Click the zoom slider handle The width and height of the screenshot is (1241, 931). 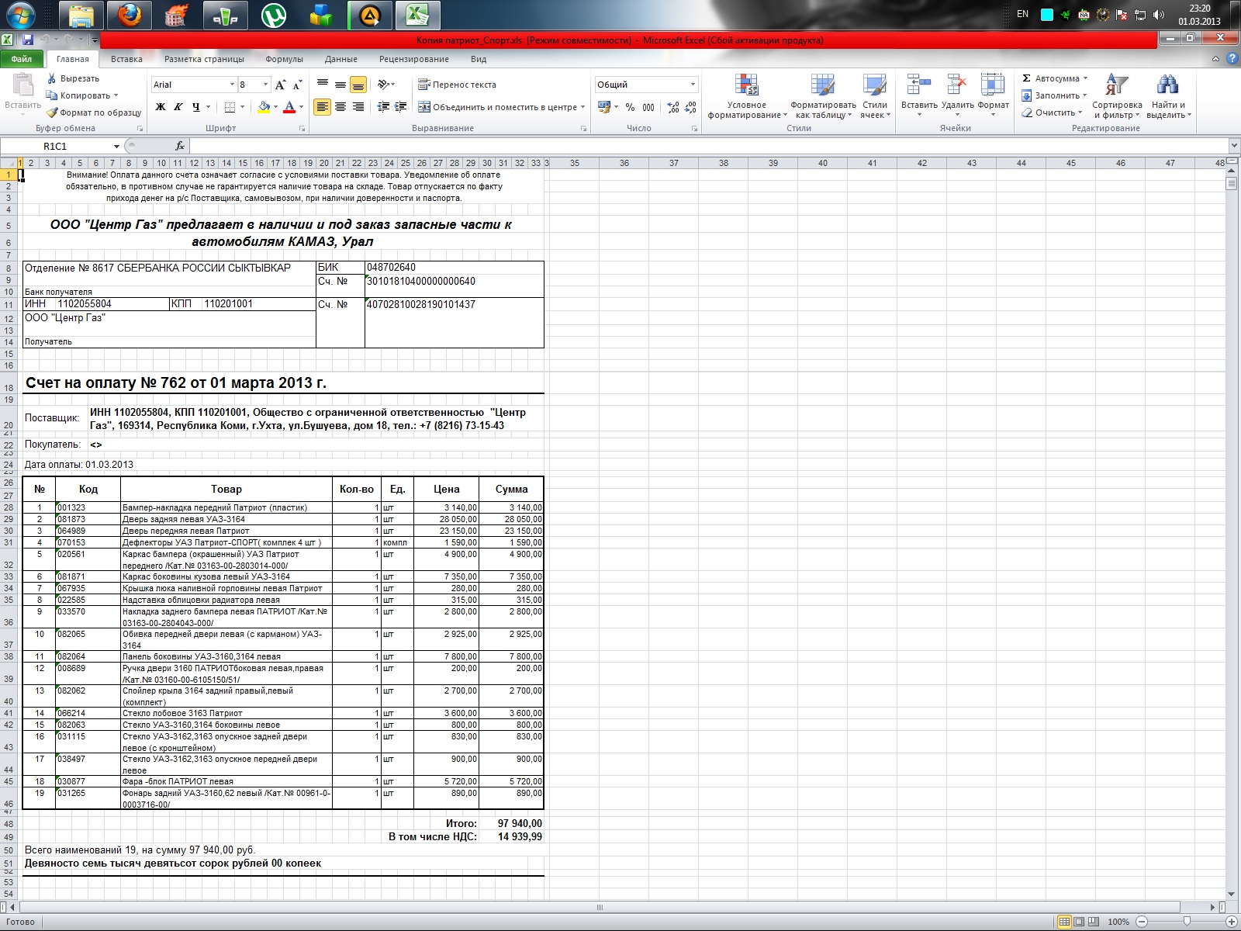1186,922
